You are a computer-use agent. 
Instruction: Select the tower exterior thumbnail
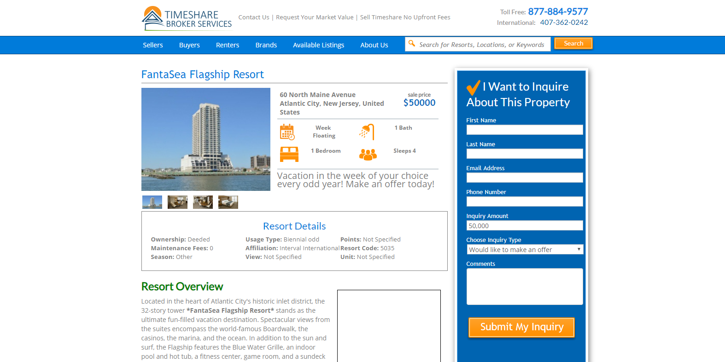click(x=152, y=202)
